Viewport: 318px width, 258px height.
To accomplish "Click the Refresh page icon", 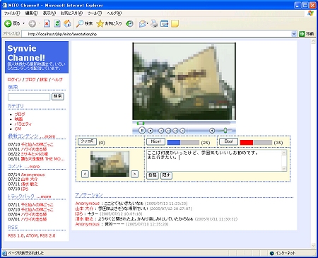I will [57, 23].
